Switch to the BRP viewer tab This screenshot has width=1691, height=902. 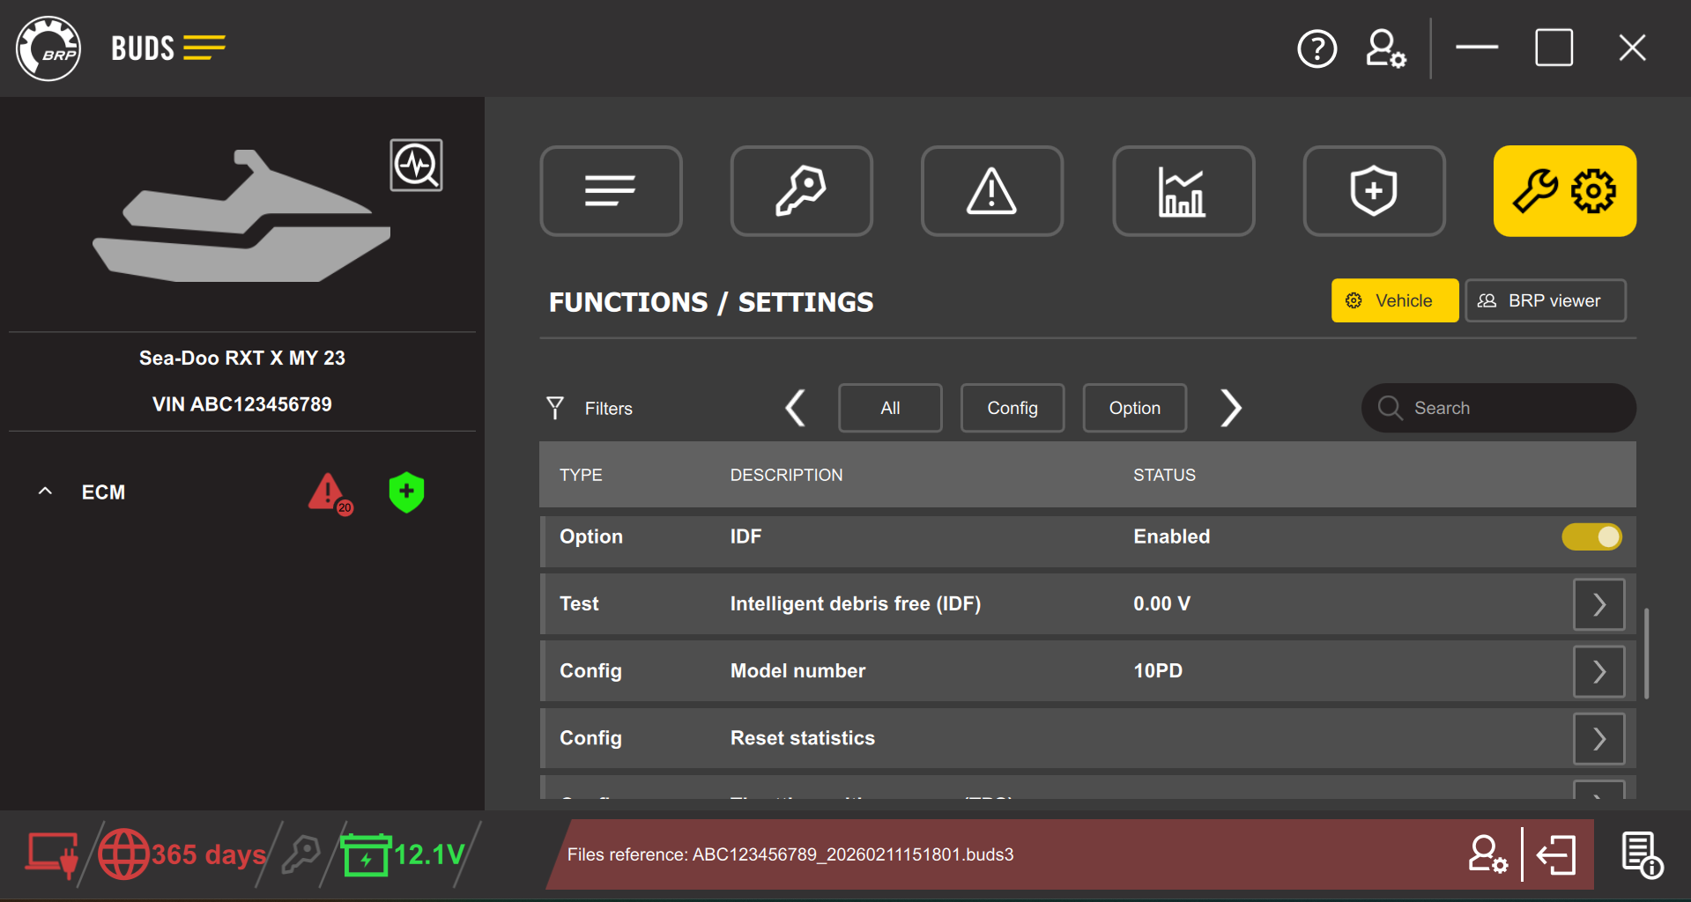[x=1545, y=300]
